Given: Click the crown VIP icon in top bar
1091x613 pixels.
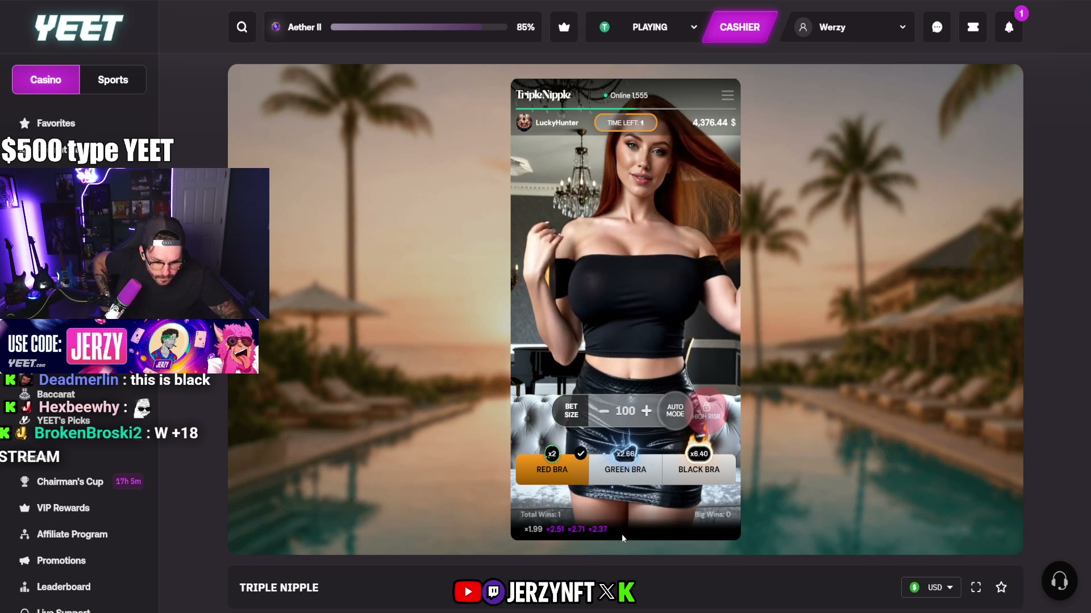Looking at the screenshot, I should 564,27.
